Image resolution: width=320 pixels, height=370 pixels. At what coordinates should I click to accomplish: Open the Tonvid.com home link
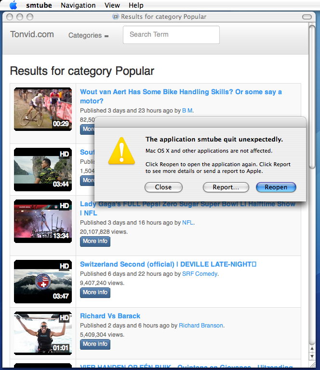(32, 34)
